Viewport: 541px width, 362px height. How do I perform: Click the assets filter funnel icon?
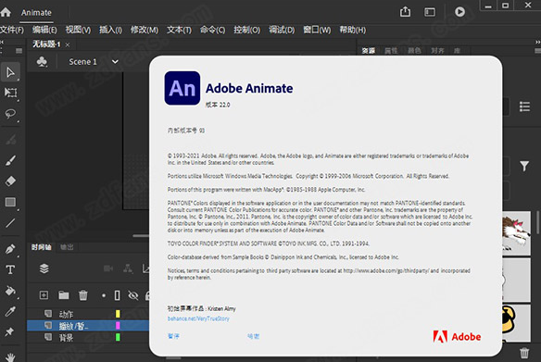pyautogui.click(x=524, y=166)
